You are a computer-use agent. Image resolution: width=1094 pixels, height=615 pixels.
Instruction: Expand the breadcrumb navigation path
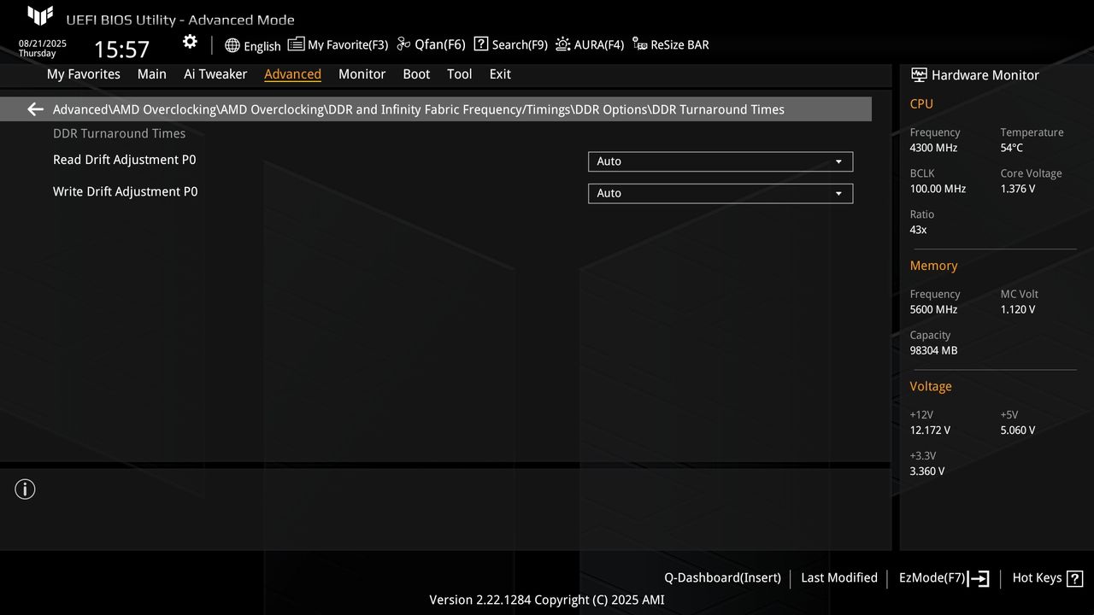click(418, 108)
